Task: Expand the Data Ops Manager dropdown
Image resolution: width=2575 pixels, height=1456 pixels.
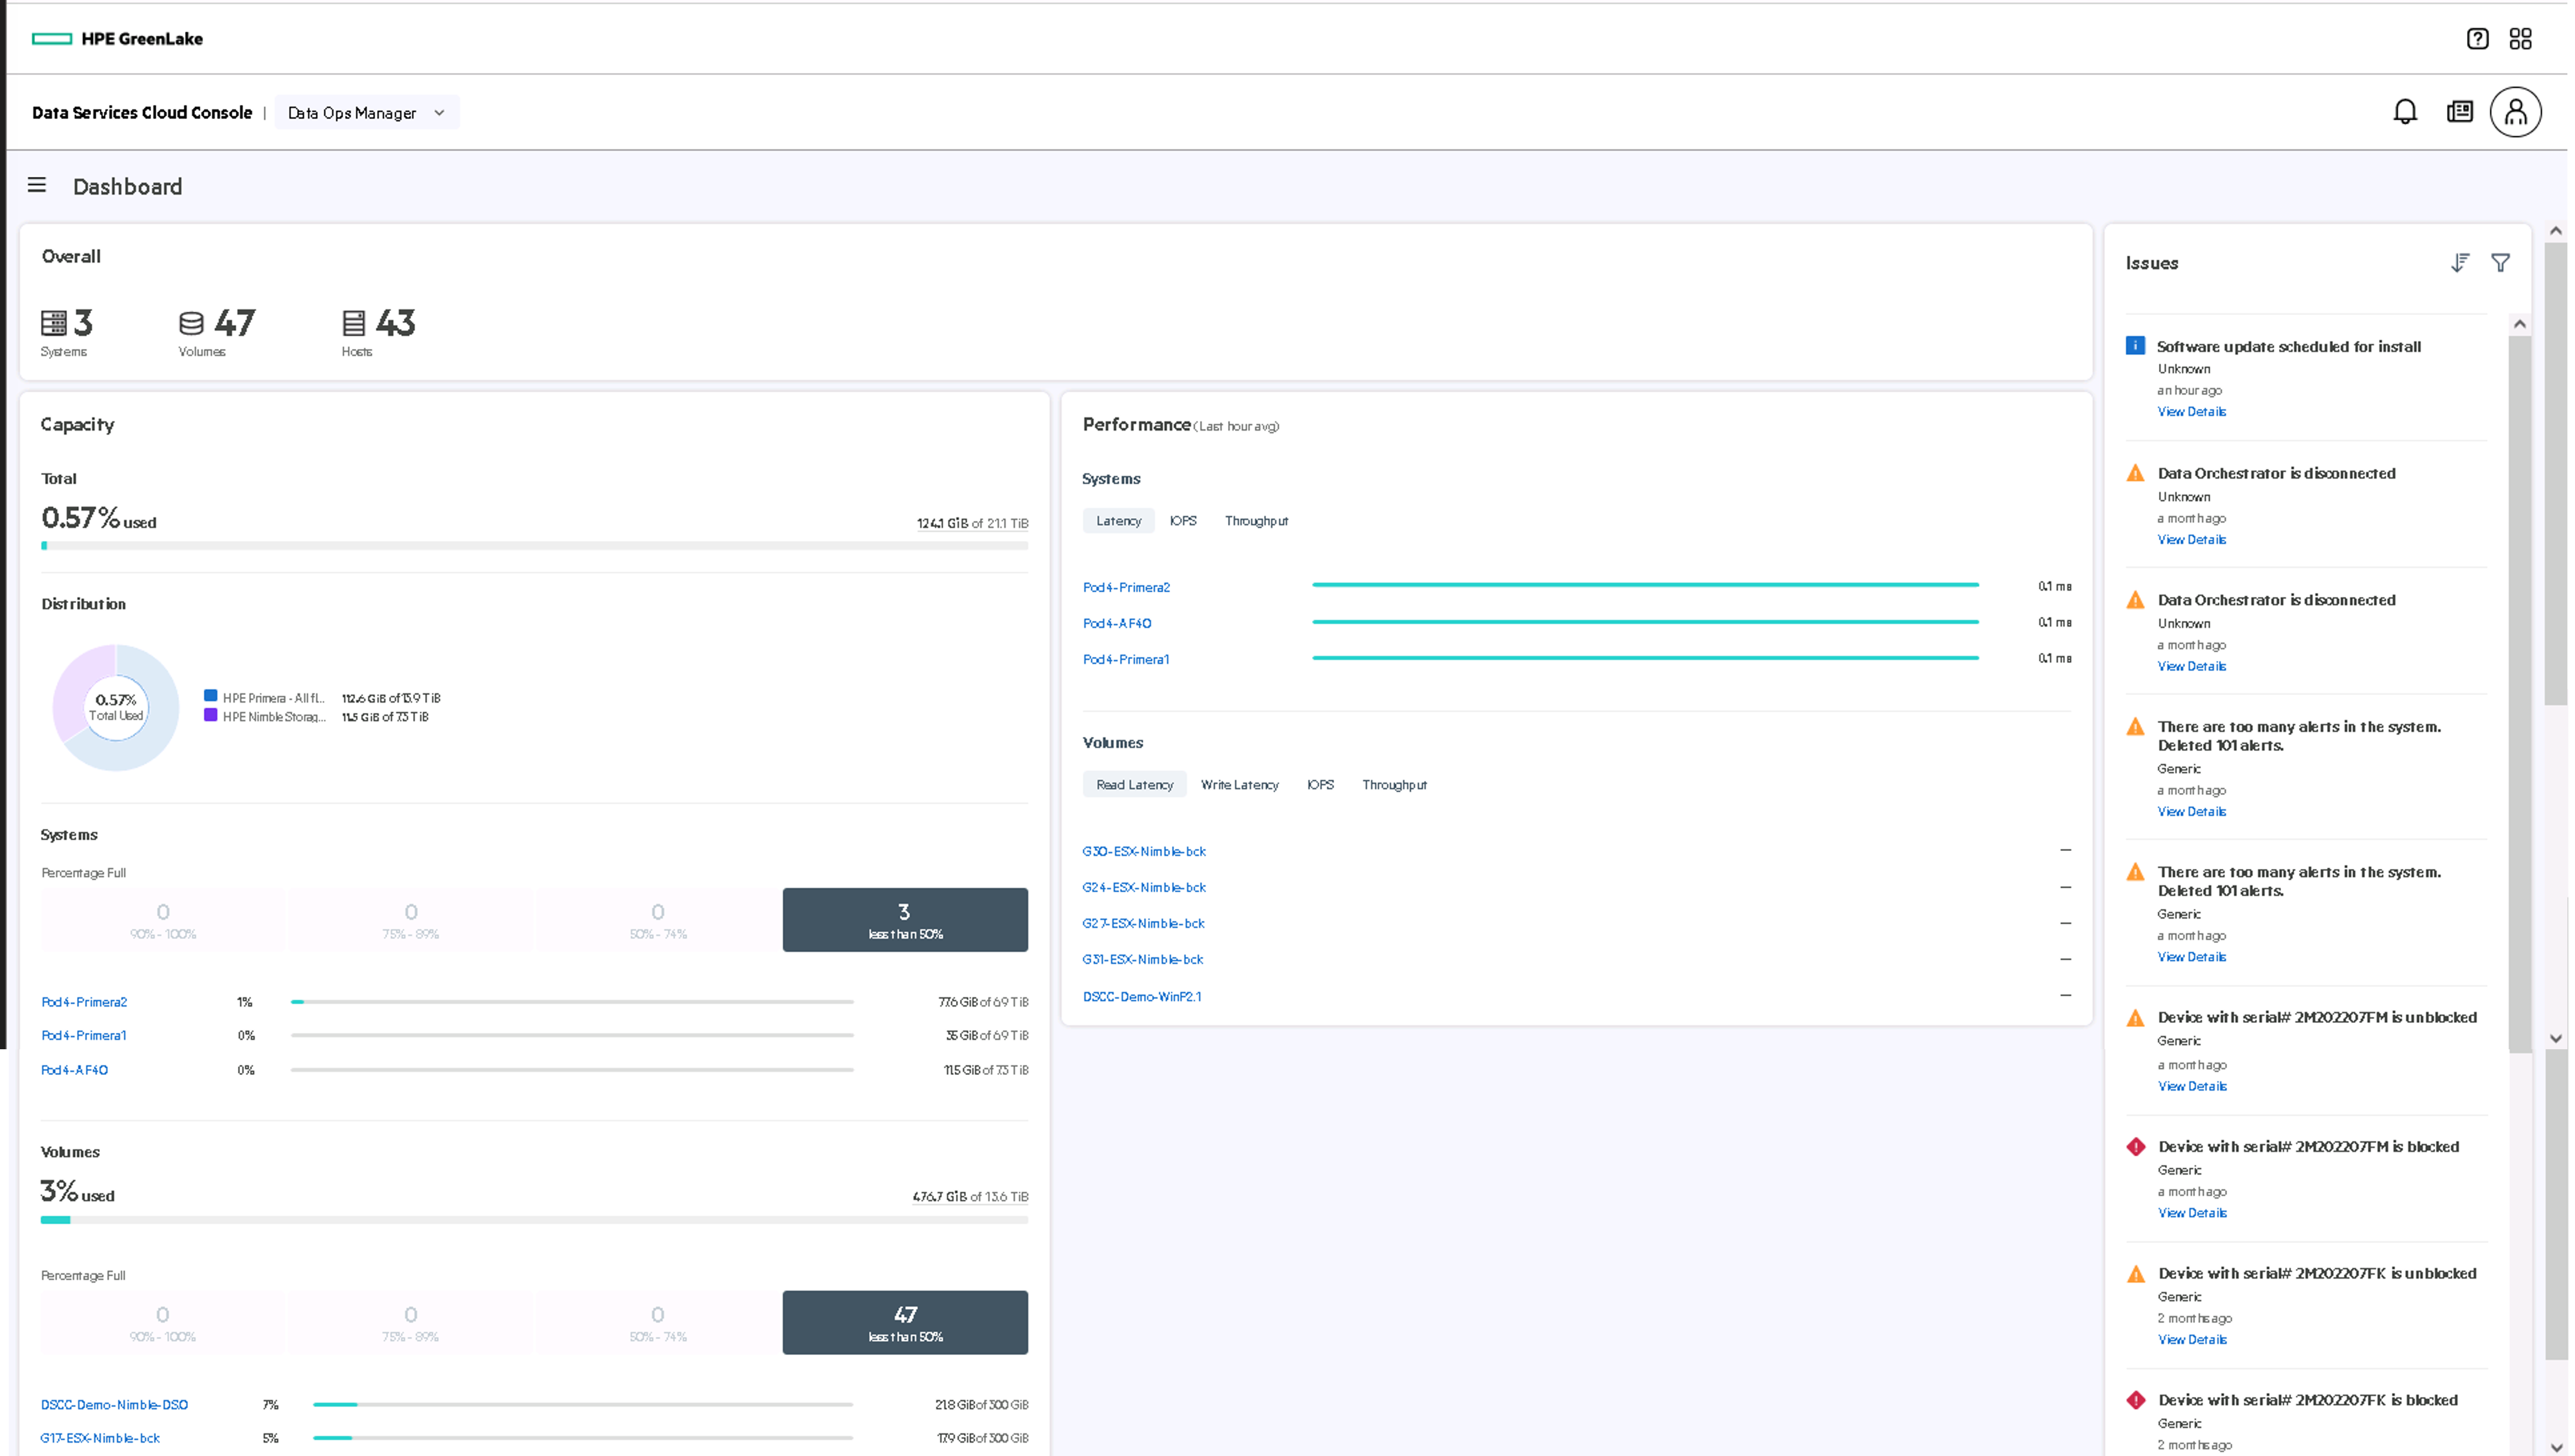Action: [x=366, y=113]
